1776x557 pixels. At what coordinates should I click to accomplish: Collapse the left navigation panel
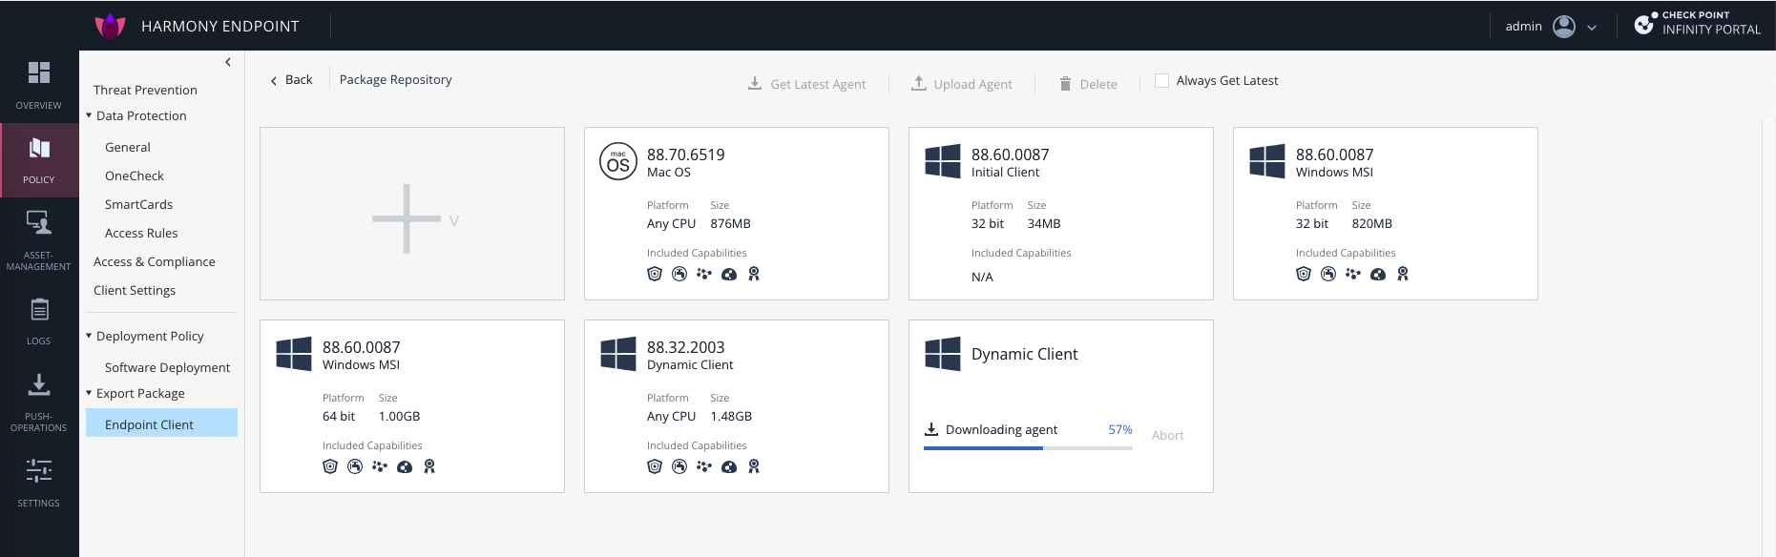click(x=227, y=62)
